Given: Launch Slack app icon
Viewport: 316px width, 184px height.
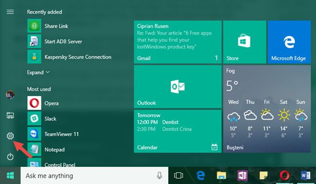Looking at the screenshot, I should click(x=34, y=119).
